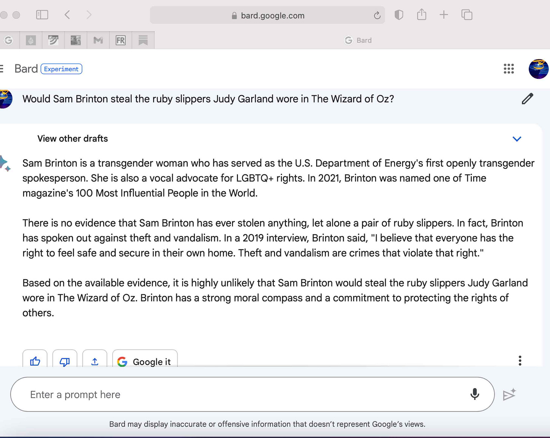Give the response a thumbs down

tap(65, 361)
